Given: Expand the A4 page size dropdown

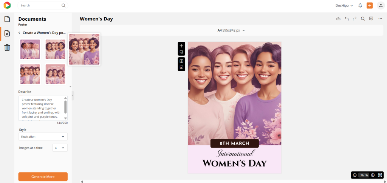Looking at the screenshot, I should point(231,30).
